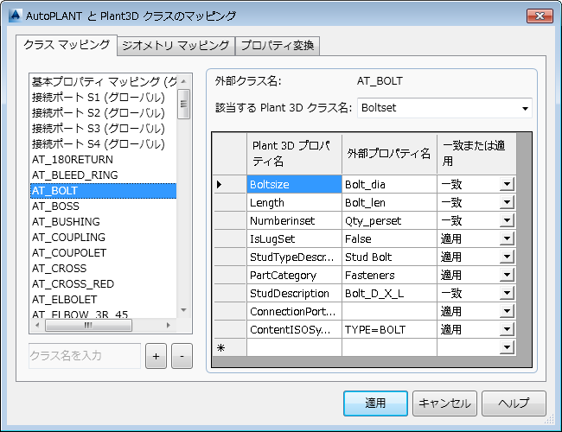Viewport: 562px width, 432px height.
Task: Click class list vertical scrollbar thumb
Action: 183,104
